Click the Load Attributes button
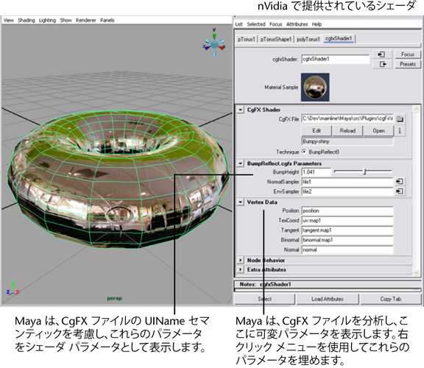Screen dimensions: 424x368 pos(327,299)
